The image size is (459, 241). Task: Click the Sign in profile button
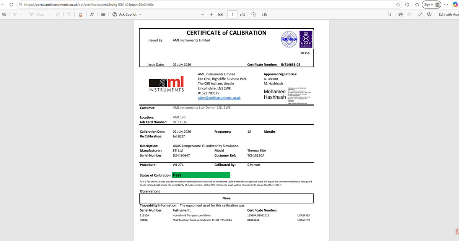(432, 5)
